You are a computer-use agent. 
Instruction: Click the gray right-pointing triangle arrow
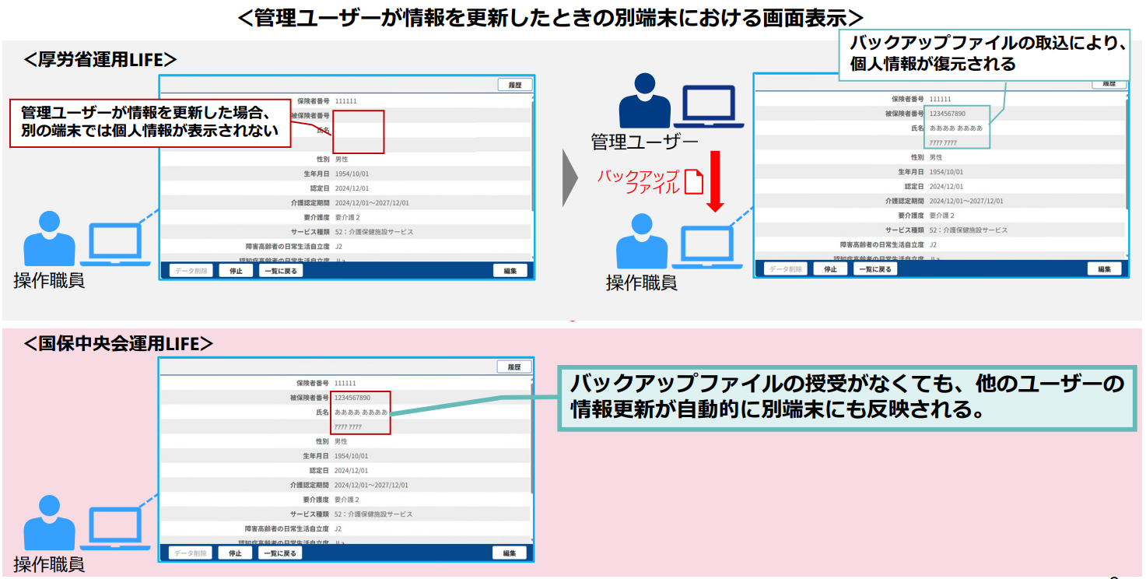[570, 178]
